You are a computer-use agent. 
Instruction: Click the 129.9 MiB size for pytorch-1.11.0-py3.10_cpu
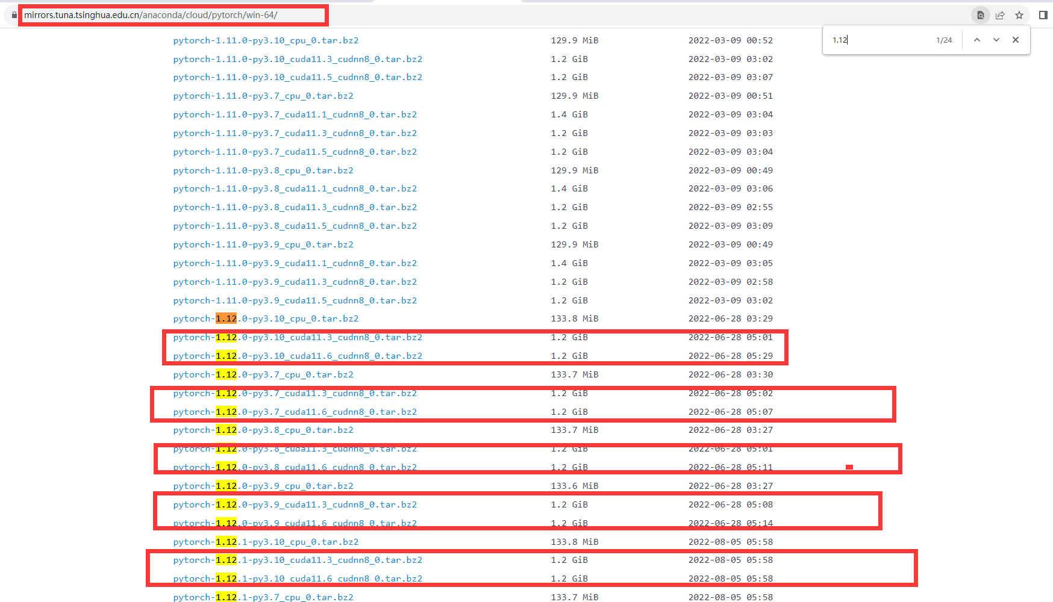[575, 40]
